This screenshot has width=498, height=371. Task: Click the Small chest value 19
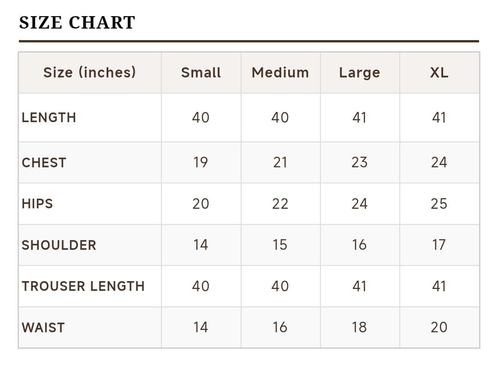[x=201, y=162]
